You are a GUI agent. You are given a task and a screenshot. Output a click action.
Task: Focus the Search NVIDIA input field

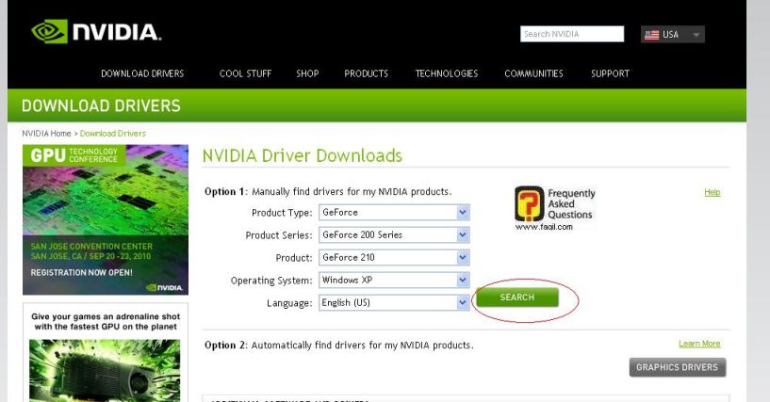572,35
